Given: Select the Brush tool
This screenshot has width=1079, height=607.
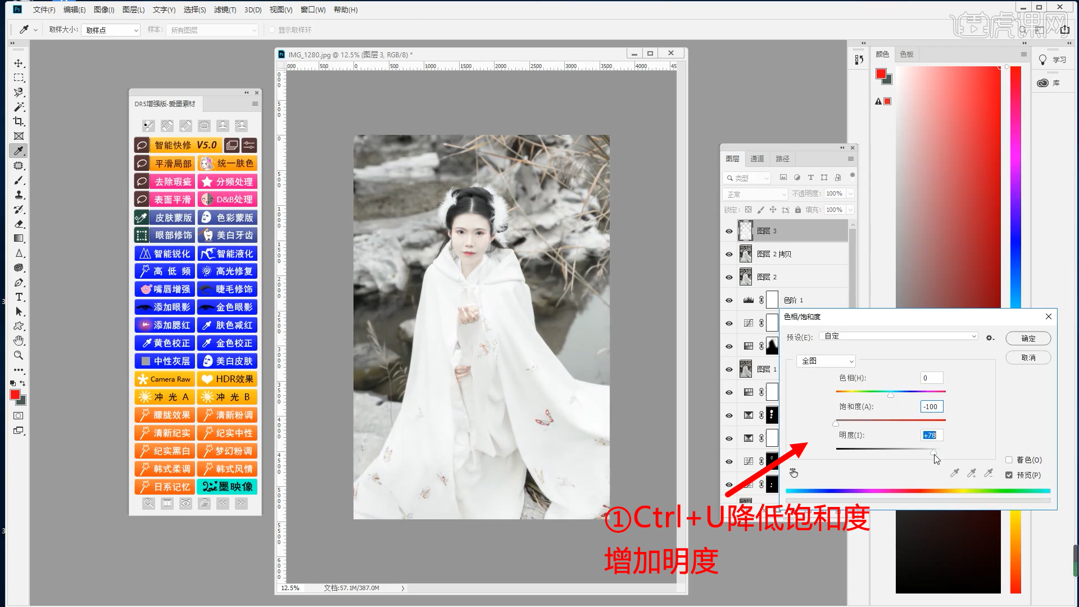Looking at the screenshot, I should click(x=19, y=180).
